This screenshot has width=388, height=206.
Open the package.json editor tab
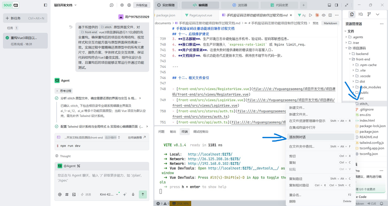[x=166, y=15]
